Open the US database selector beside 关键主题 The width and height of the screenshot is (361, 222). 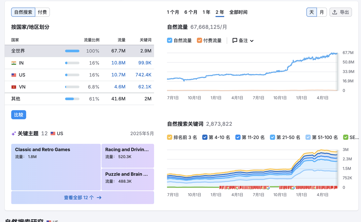[57, 134]
